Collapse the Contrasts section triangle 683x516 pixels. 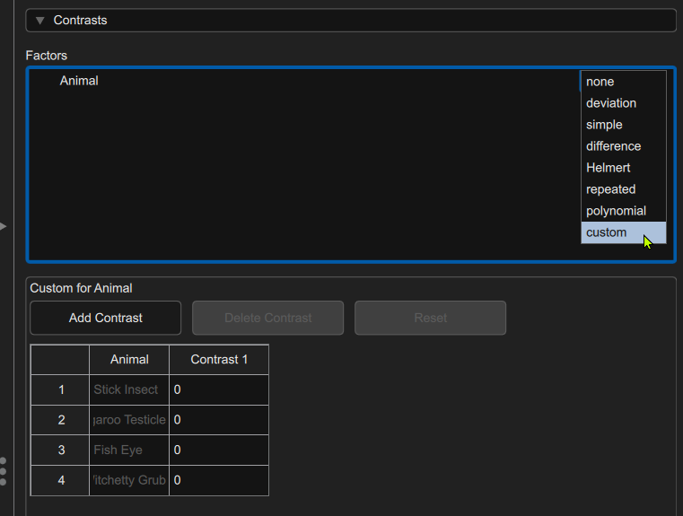coord(39,20)
